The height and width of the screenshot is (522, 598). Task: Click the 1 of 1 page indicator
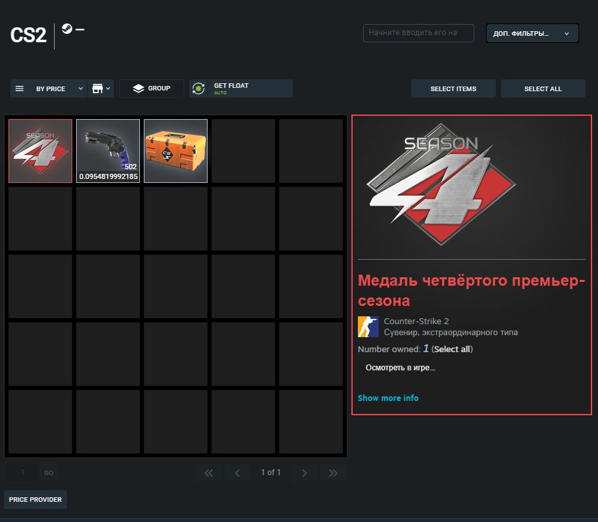click(271, 473)
